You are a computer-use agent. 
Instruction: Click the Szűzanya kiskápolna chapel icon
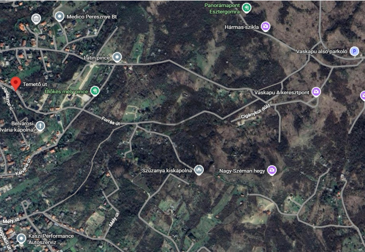click(199, 170)
